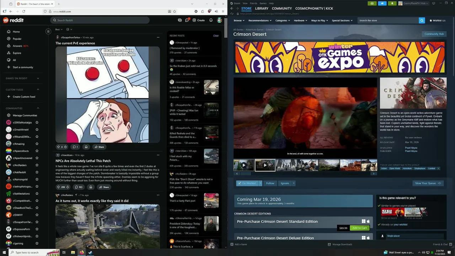This screenshot has height=256, width=455.
Task: Collapse the Communities section
Action: [x=38, y=108]
